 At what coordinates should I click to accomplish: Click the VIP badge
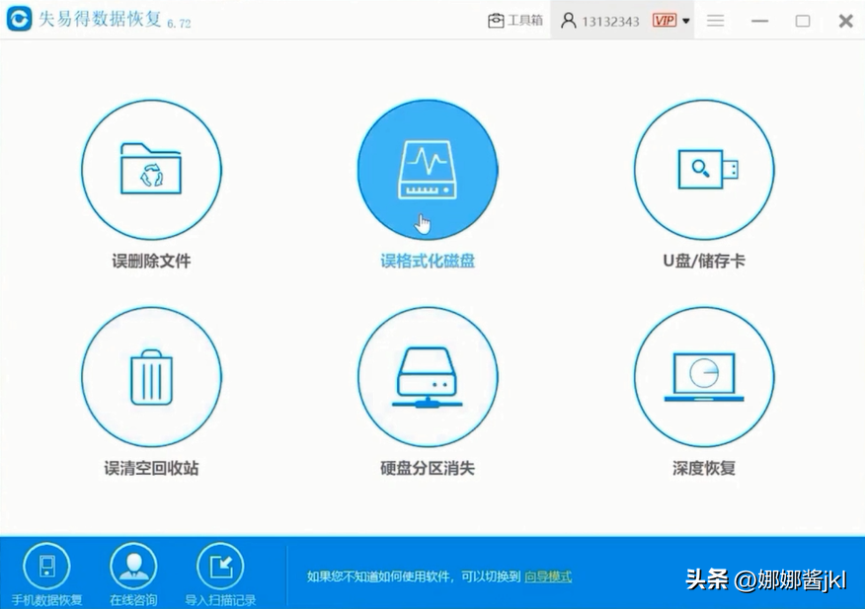pos(665,21)
